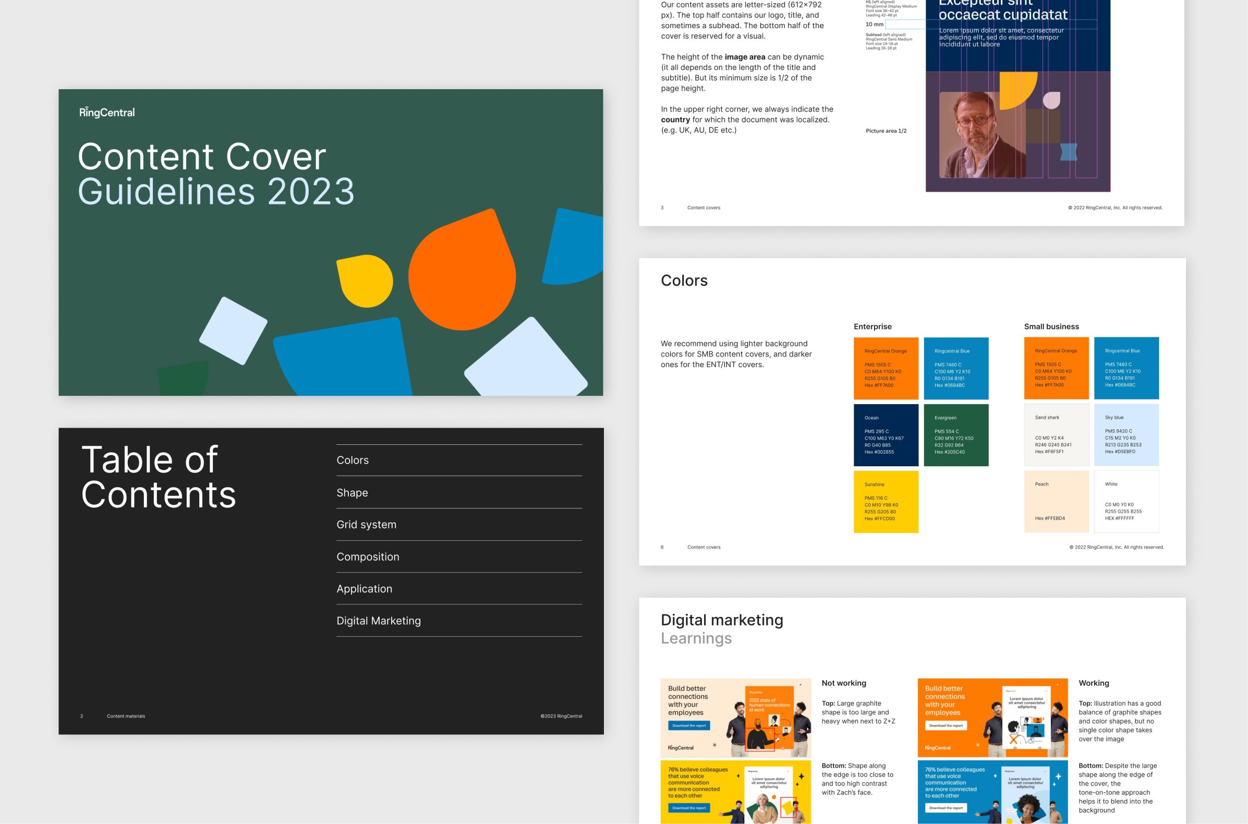Click the 'Learnings' subheading
This screenshot has width=1248, height=824.
click(x=696, y=638)
